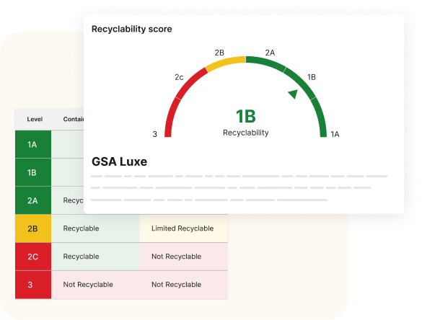Screen dimensions: 422x320
Task: Select the 'Recyclability score' card title
Action: click(x=131, y=29)
